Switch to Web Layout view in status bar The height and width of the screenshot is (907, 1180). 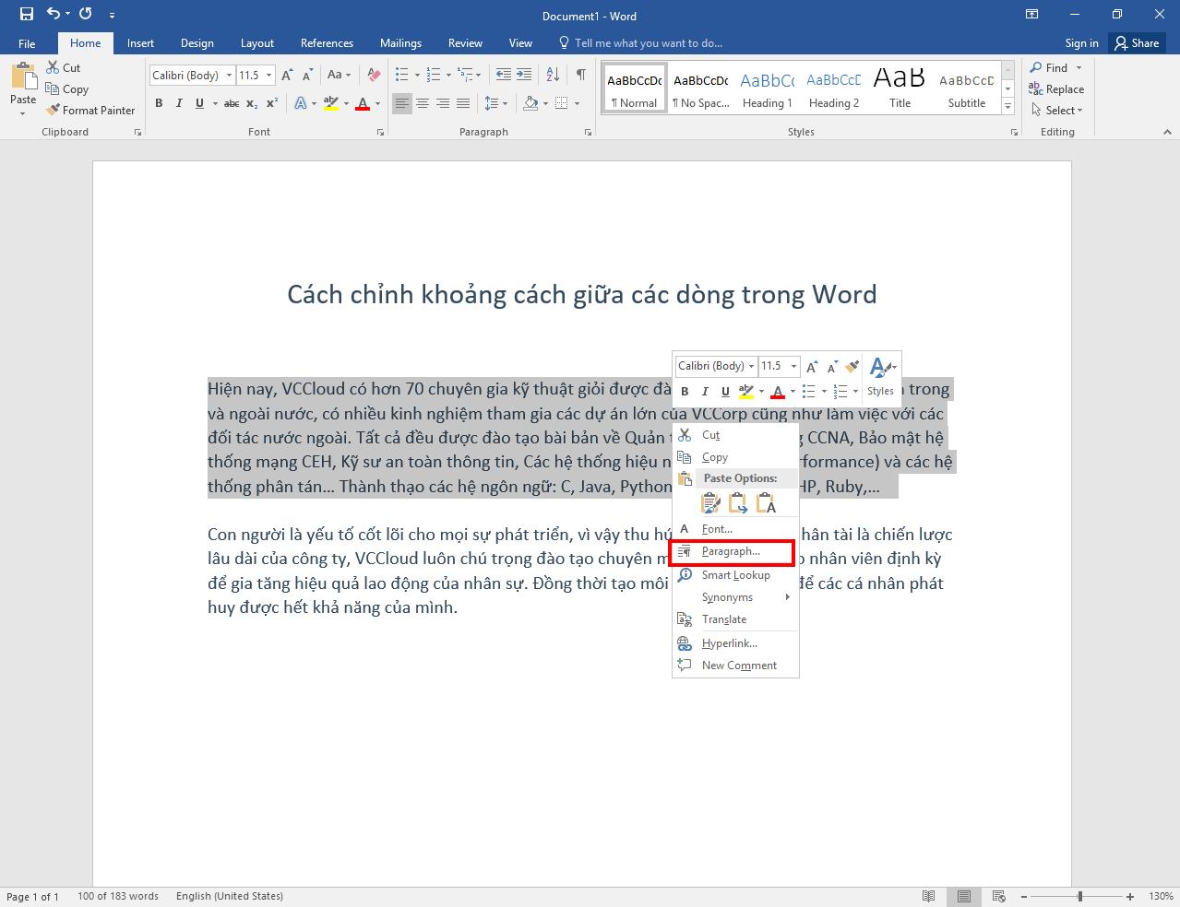tap(998, 896)
